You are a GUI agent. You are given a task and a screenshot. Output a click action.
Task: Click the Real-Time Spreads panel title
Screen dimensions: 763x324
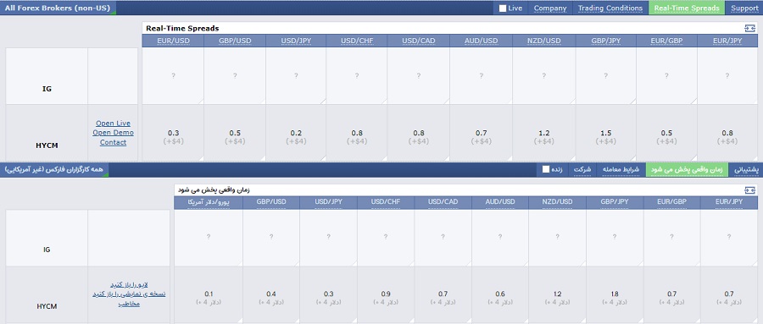182,28
